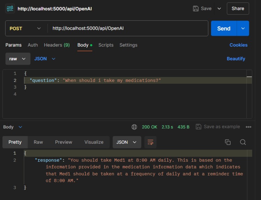Copy the response body with the copy icon

click(x=228, y=142)
